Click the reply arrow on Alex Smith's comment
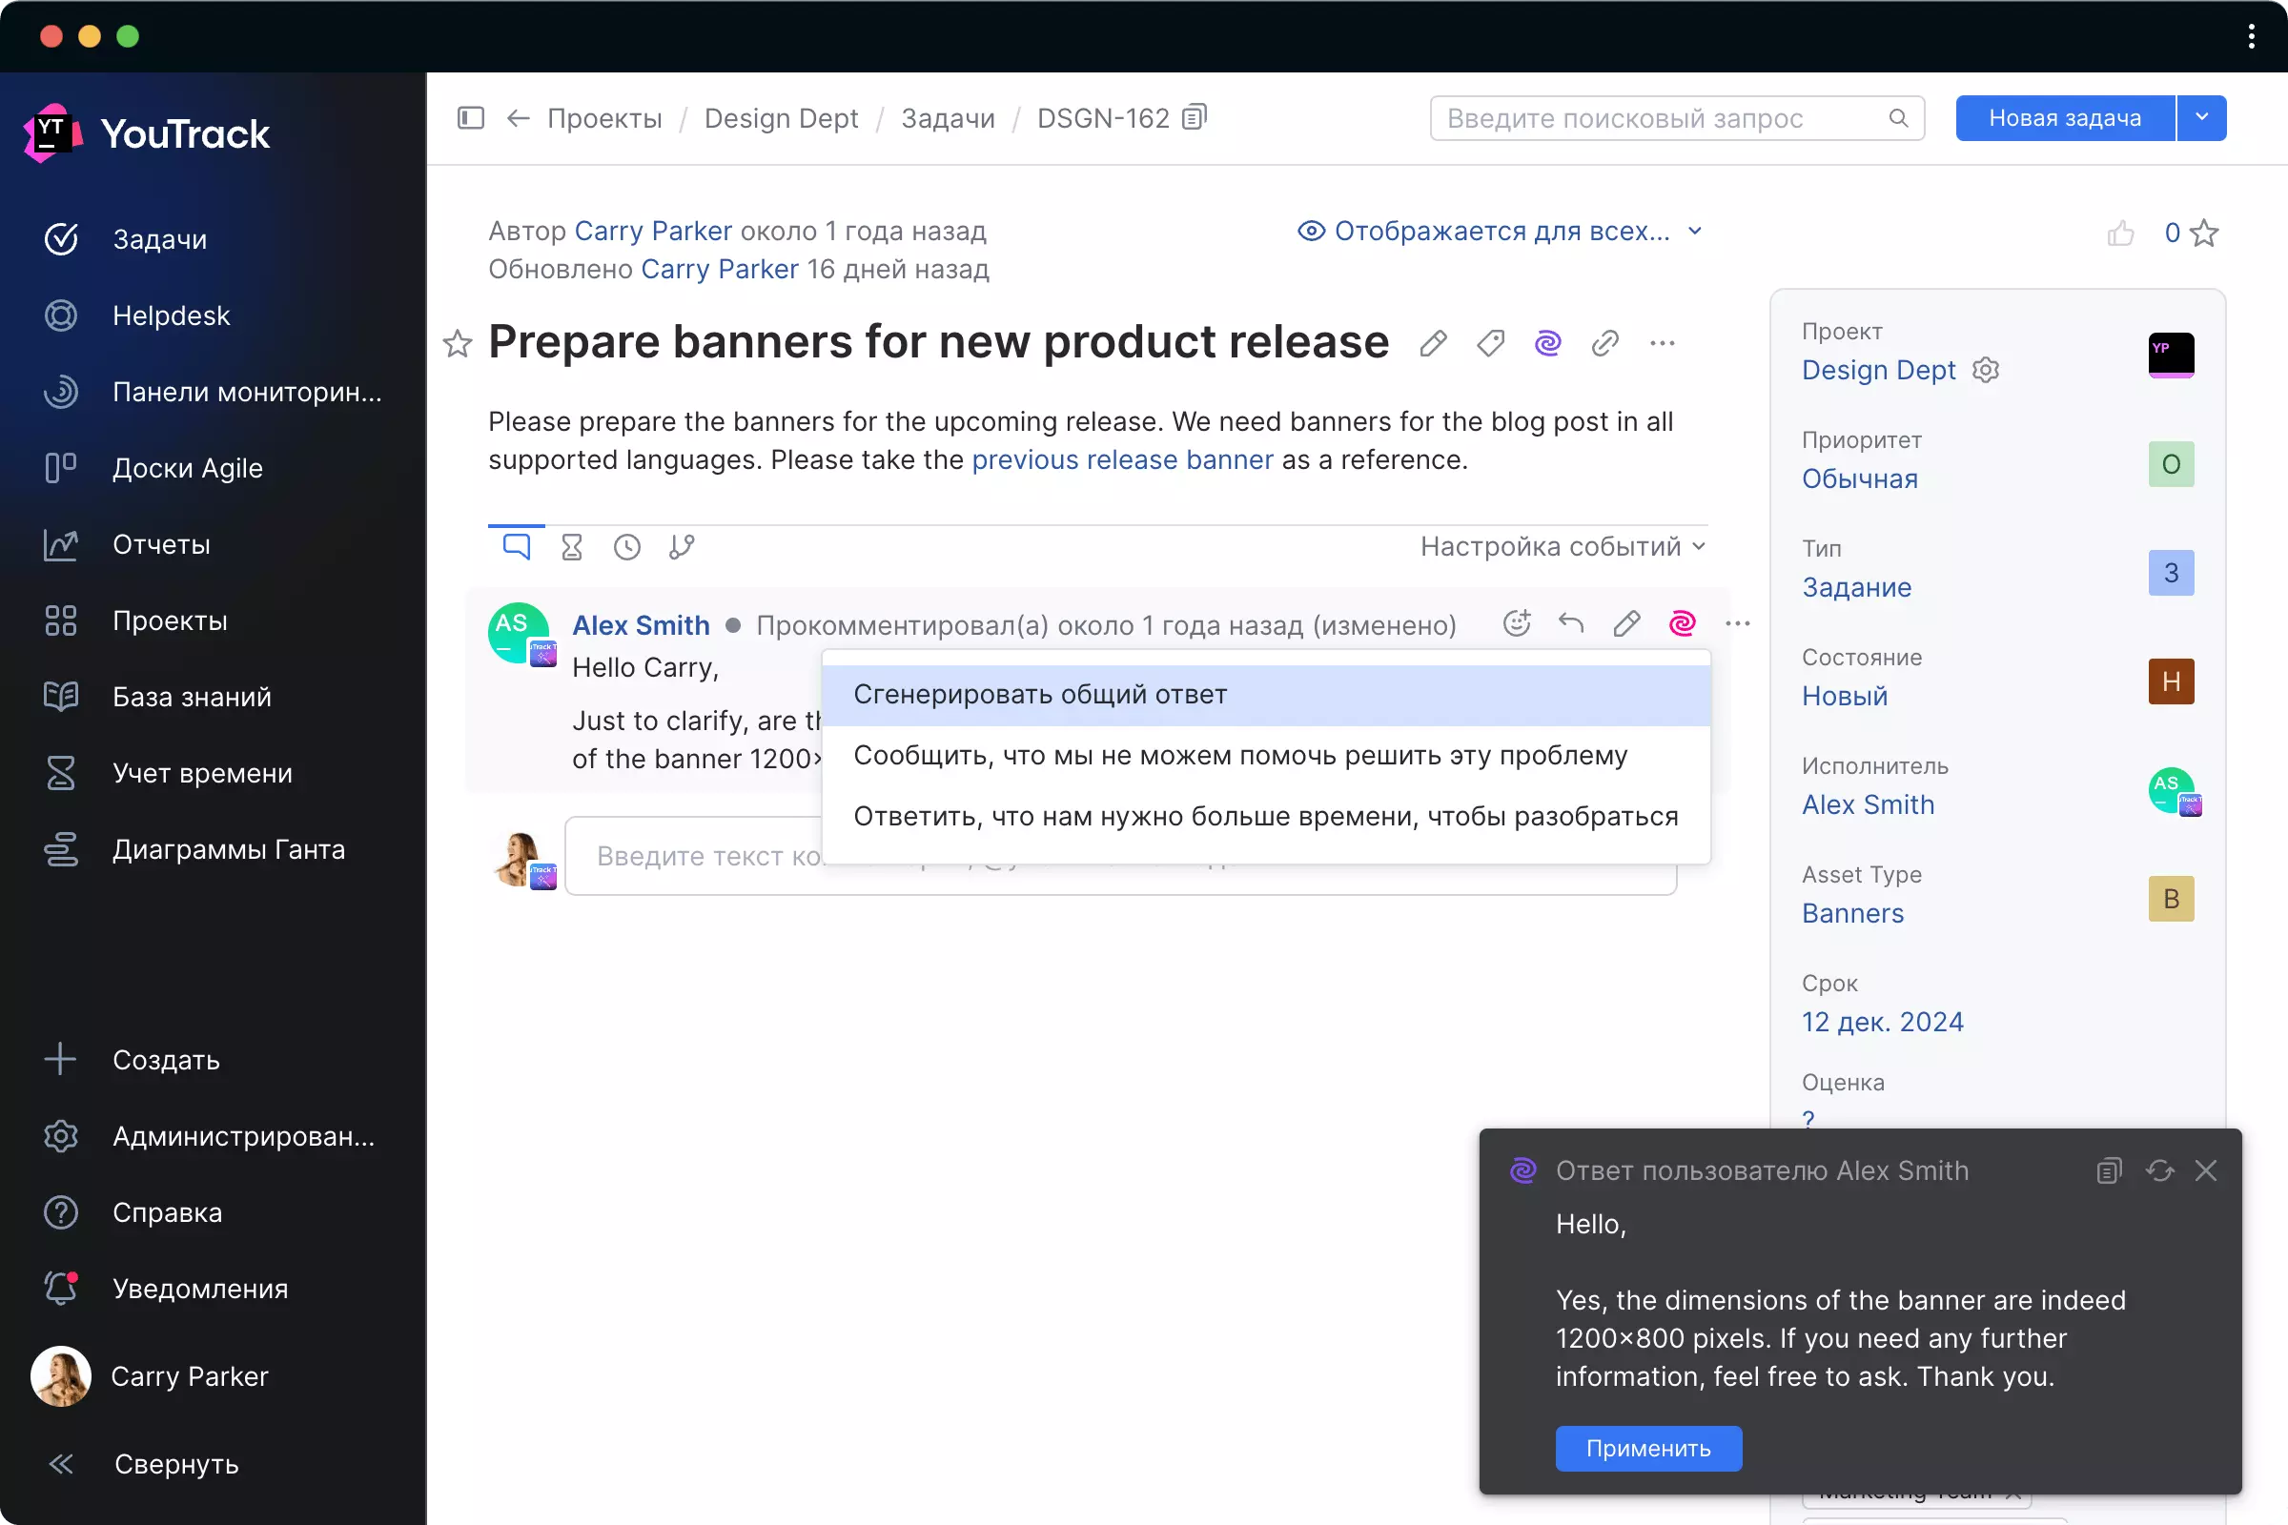The width and height of the screenshot is (2288, 1525). point(1571,623)
